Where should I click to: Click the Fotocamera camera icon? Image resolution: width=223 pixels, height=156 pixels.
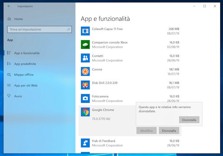(x=85, y=99)
